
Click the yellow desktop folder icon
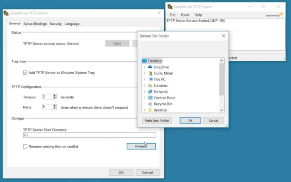[x=150, y=110]
